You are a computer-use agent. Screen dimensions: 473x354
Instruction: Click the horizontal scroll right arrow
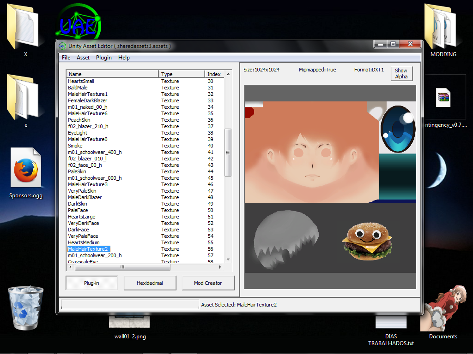pos(220,267)
